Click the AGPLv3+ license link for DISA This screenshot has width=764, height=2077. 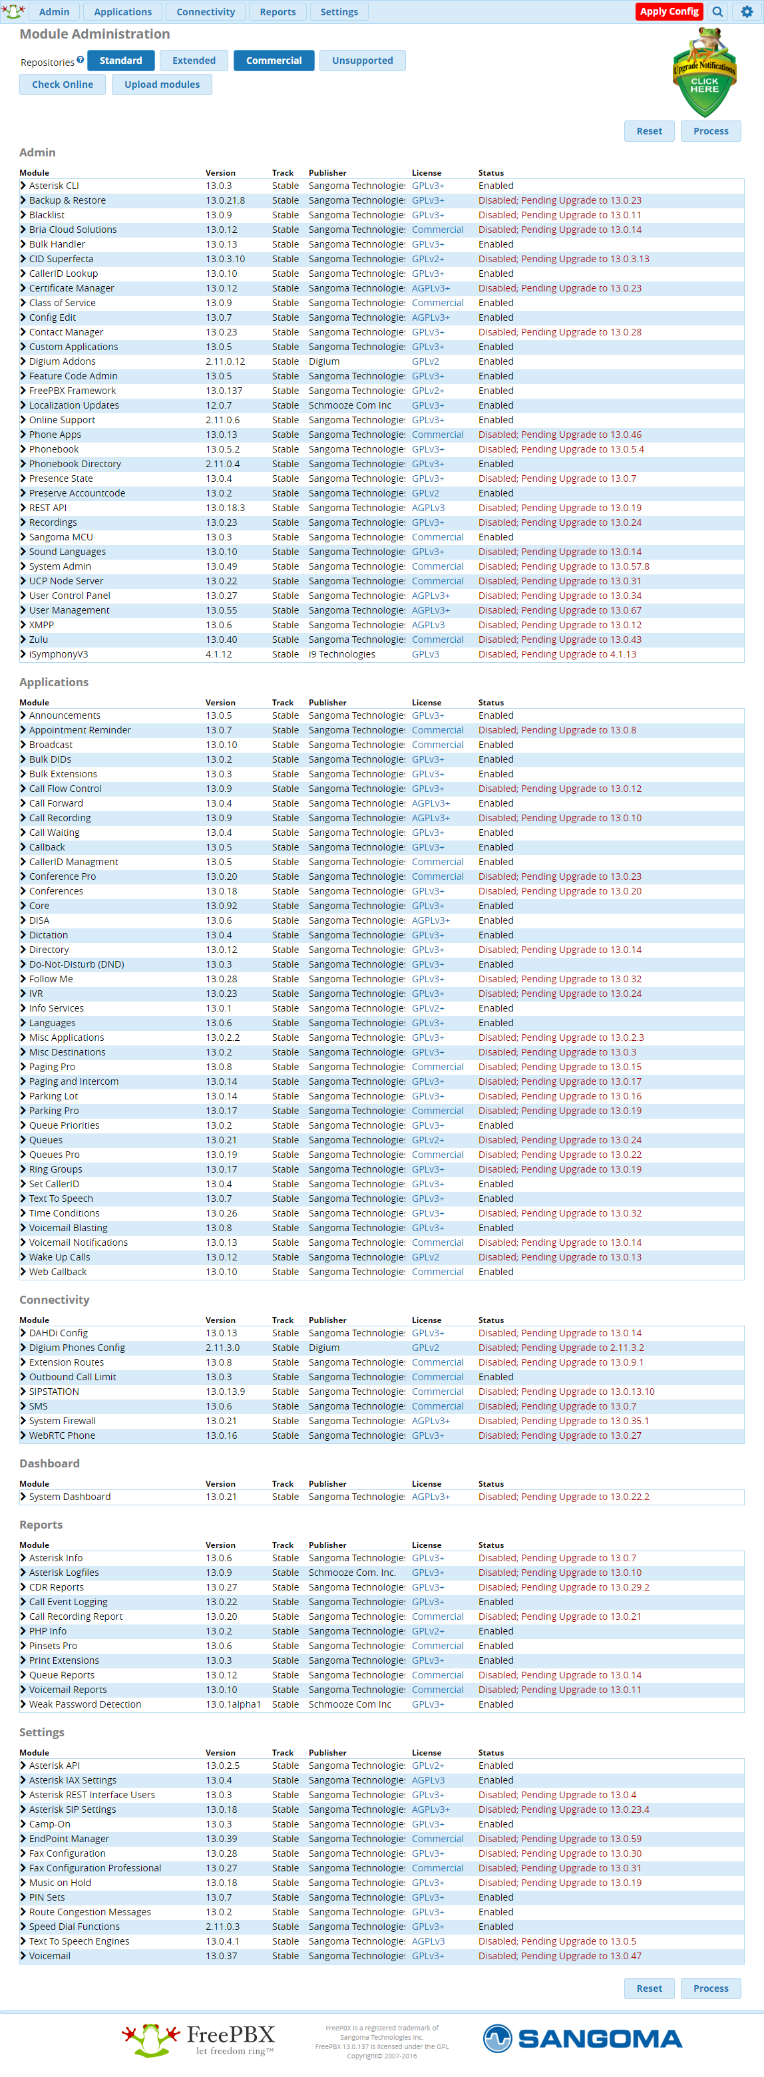[431, 921]
